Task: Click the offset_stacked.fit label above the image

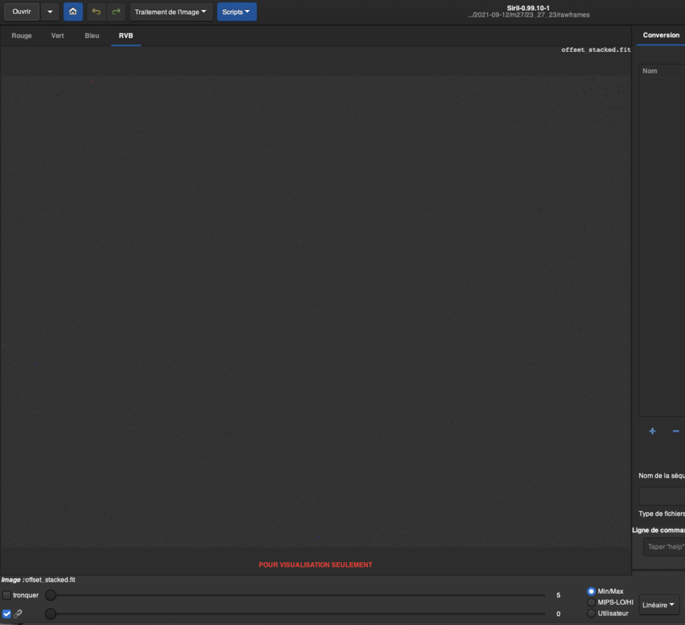Action: click(x=596, y=50)
